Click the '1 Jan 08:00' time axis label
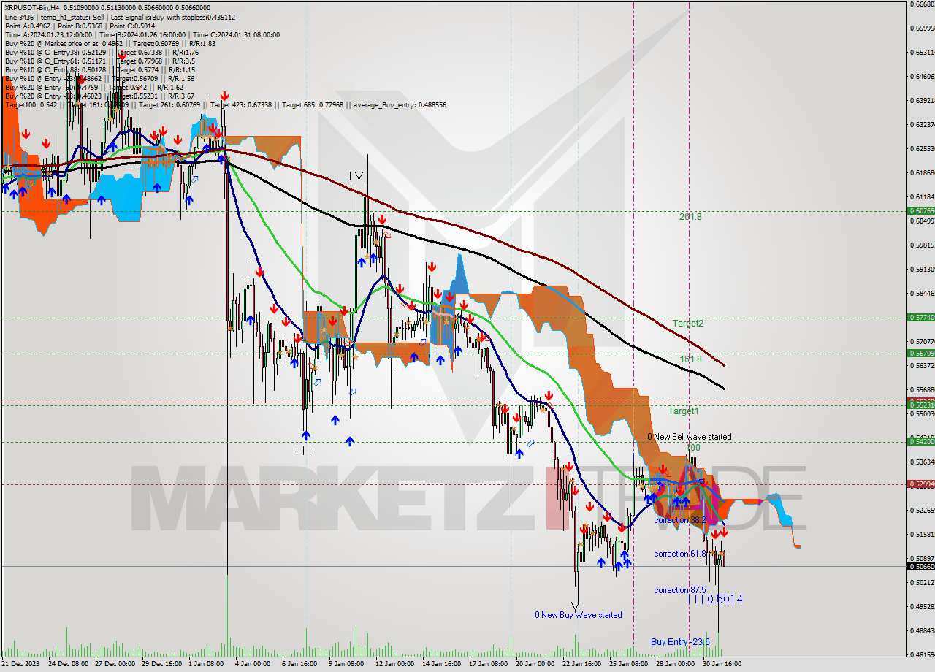 click(x=206, y=664)
